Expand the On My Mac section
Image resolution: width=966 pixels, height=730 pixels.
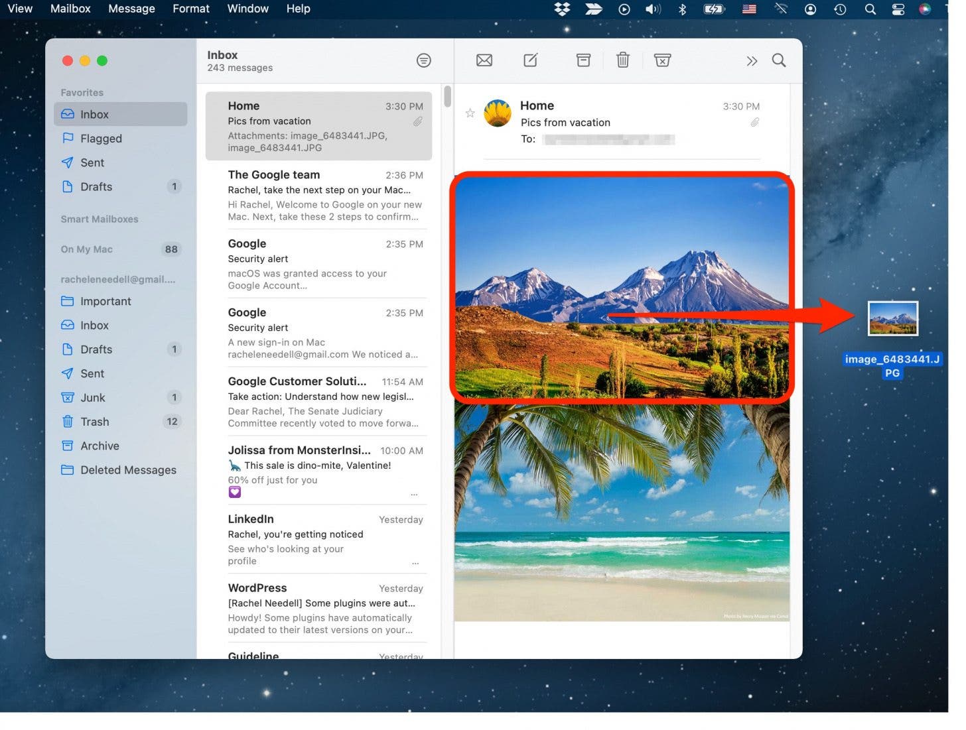click(87, 249)
